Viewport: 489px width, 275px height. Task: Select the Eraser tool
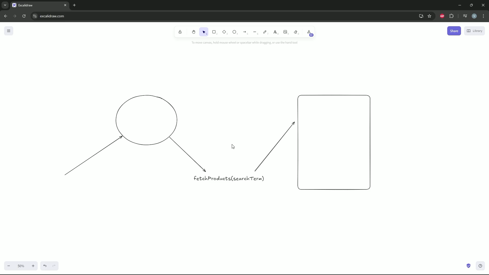coord(296,32)
